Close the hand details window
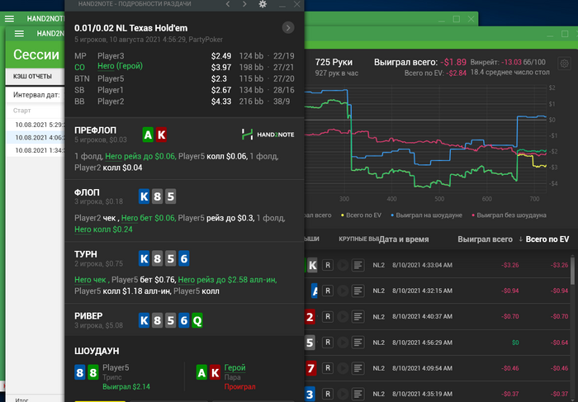The width and height of the screenshot is (578, 402). [296, 4]
